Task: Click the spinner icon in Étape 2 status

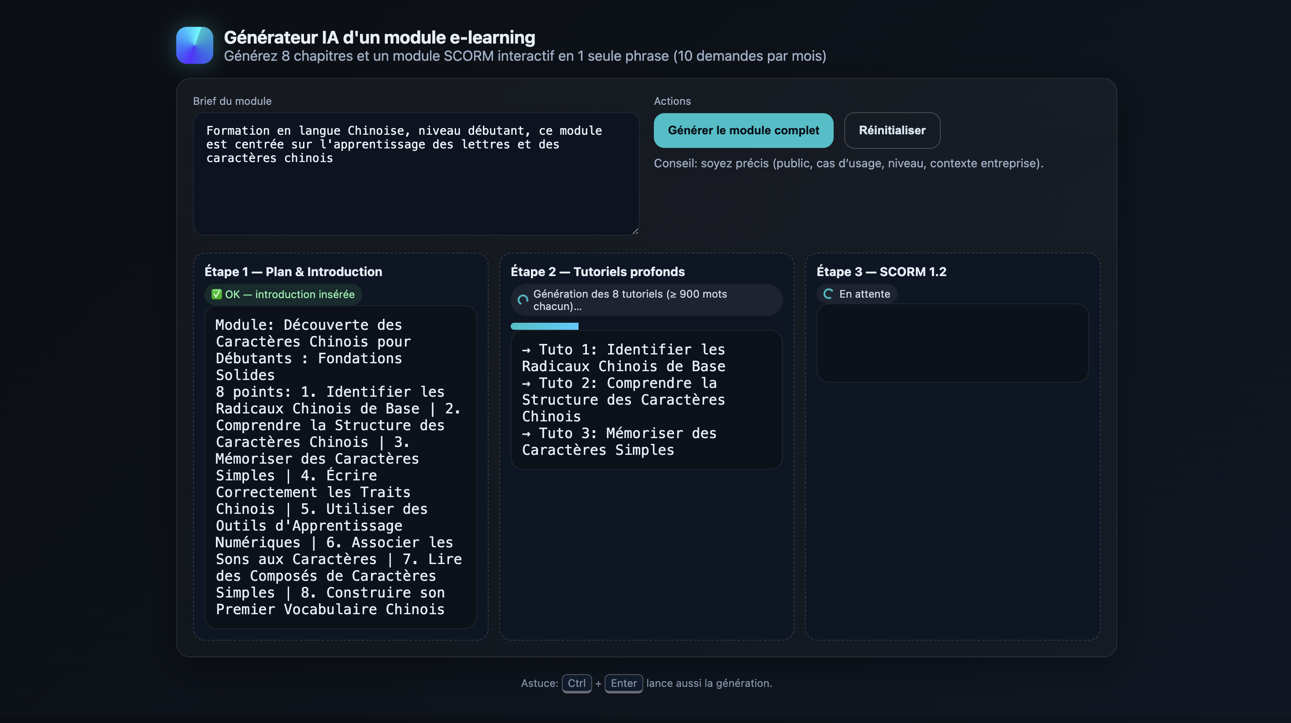Action: pos(523,300)
